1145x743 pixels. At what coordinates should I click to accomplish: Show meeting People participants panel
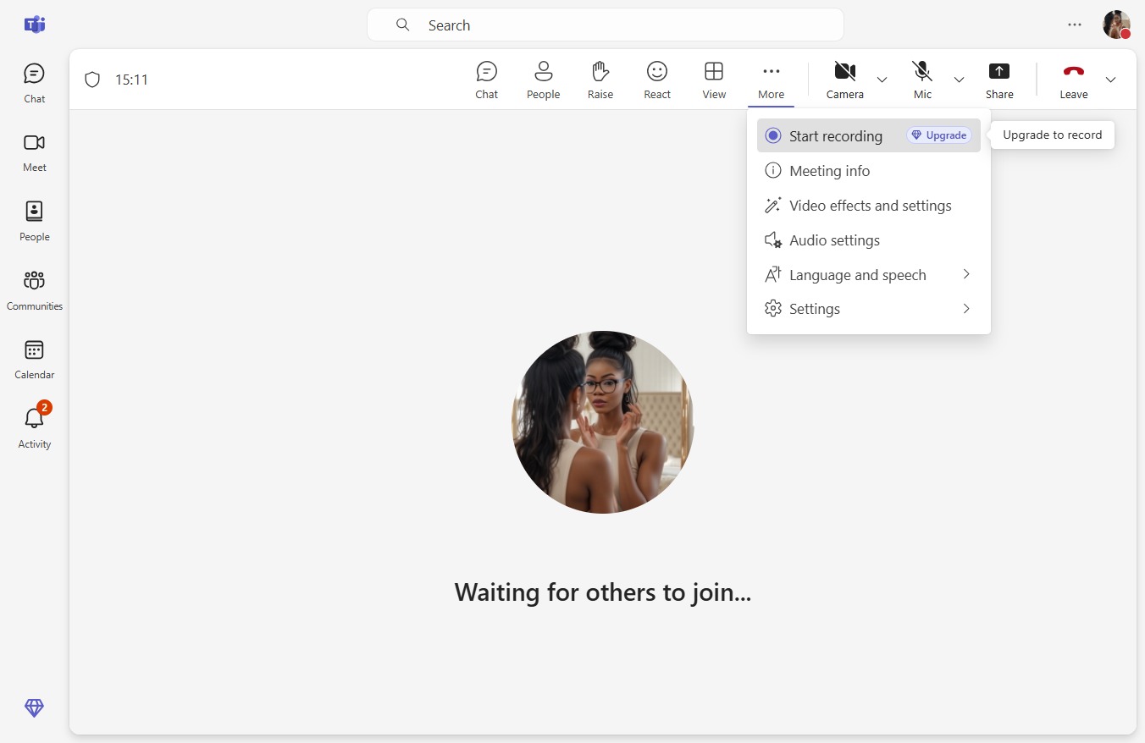[544, 80]
